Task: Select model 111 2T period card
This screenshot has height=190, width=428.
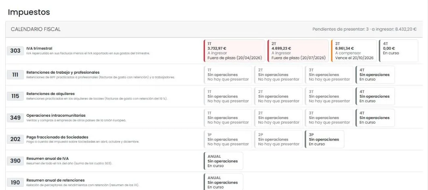Action: (x=278, y=75)
